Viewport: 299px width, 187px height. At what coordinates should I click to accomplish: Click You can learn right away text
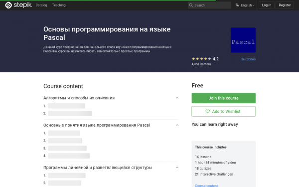(215, 124)
